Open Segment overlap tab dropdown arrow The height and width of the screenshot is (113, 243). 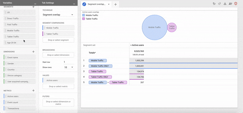coord(109,4)
